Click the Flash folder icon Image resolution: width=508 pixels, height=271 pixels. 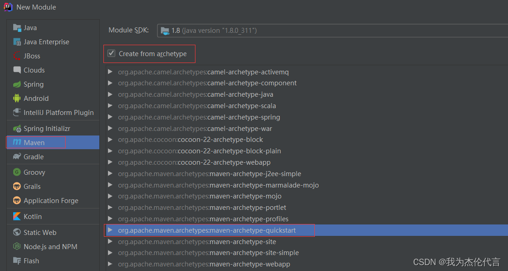[x=17, y=261]
